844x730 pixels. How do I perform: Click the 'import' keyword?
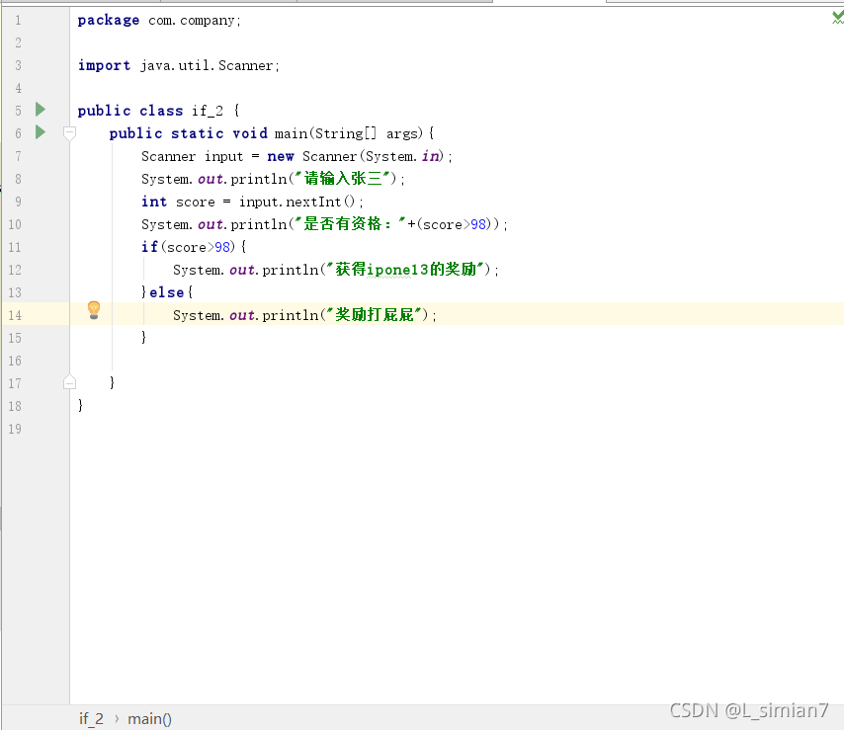104,65
